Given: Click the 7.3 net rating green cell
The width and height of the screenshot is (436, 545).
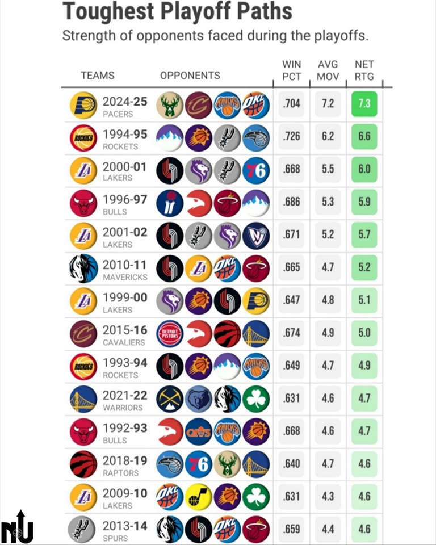Looking at the screenshot, I should click(364, 103).
